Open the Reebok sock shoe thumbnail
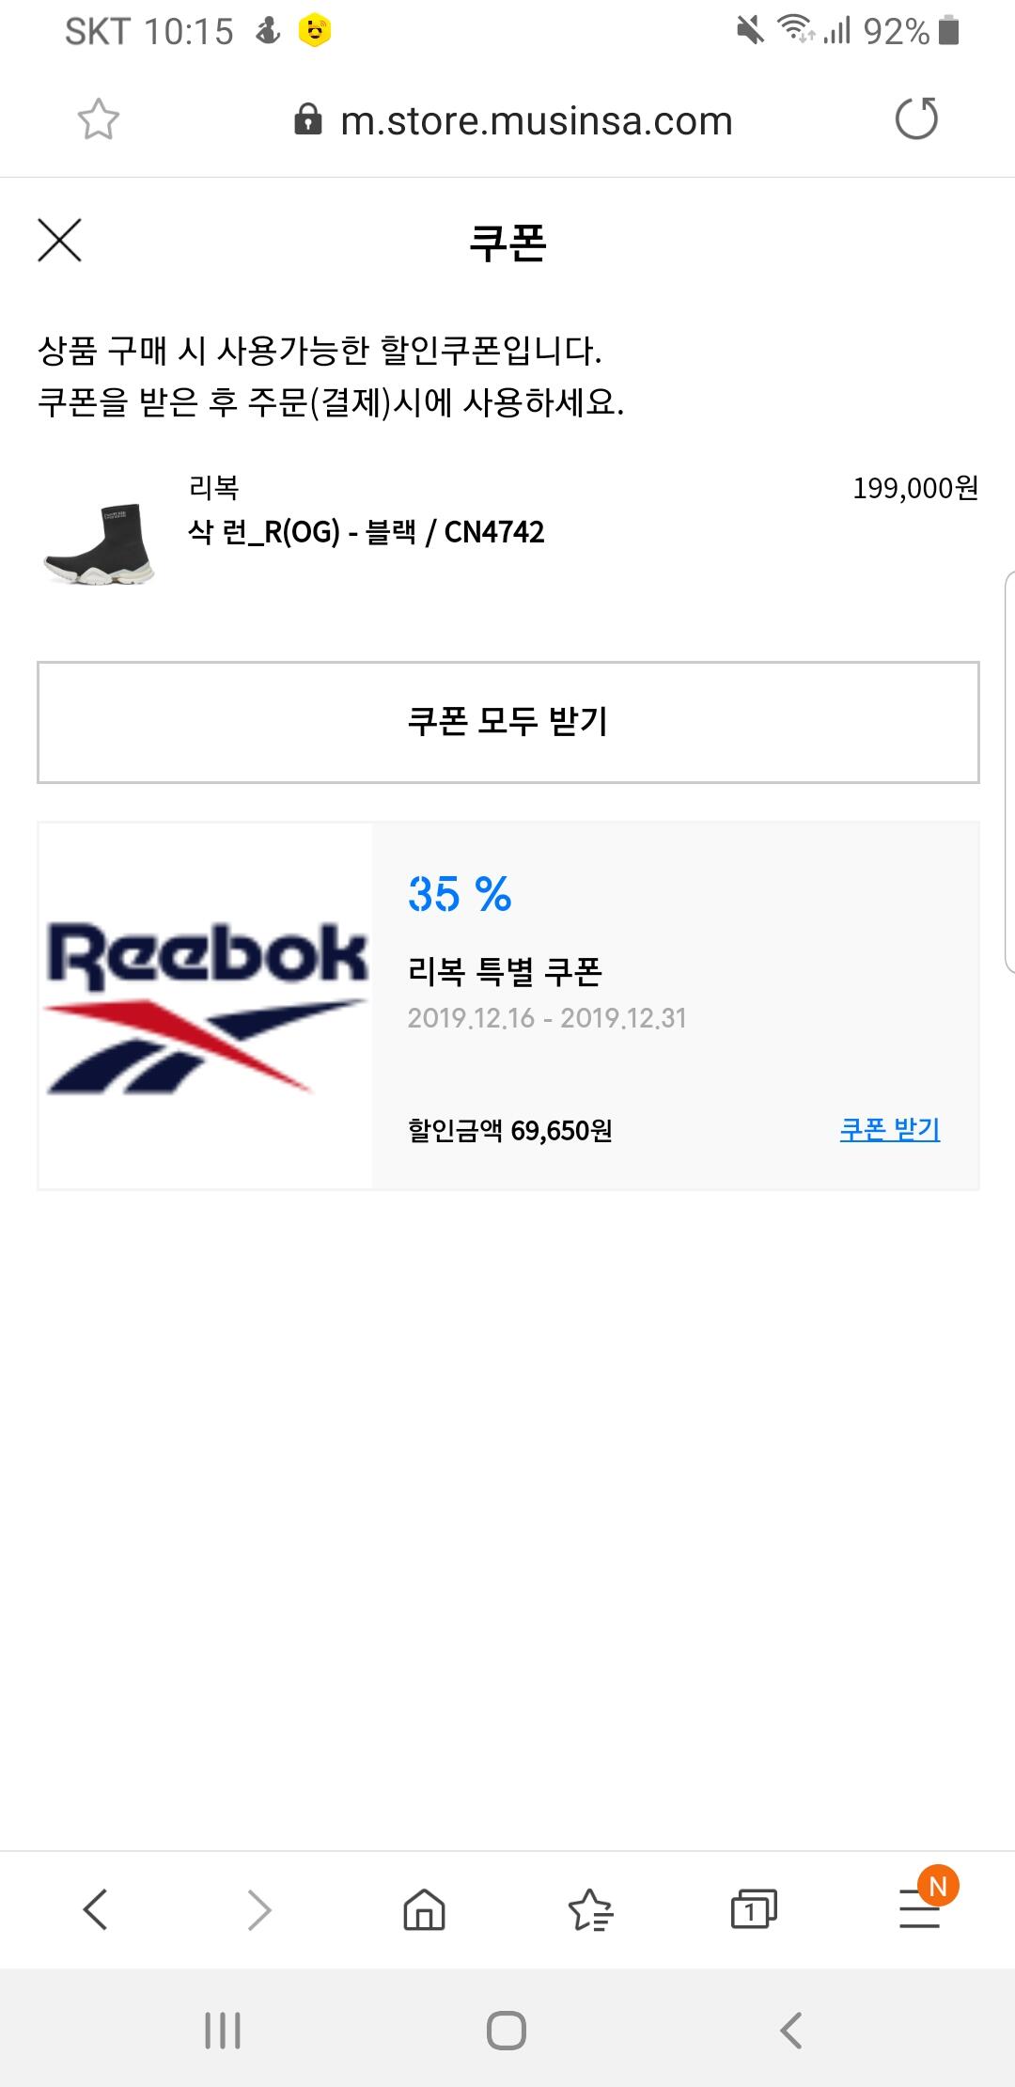Screen dimensions: 1015x2087 [99, 543]
